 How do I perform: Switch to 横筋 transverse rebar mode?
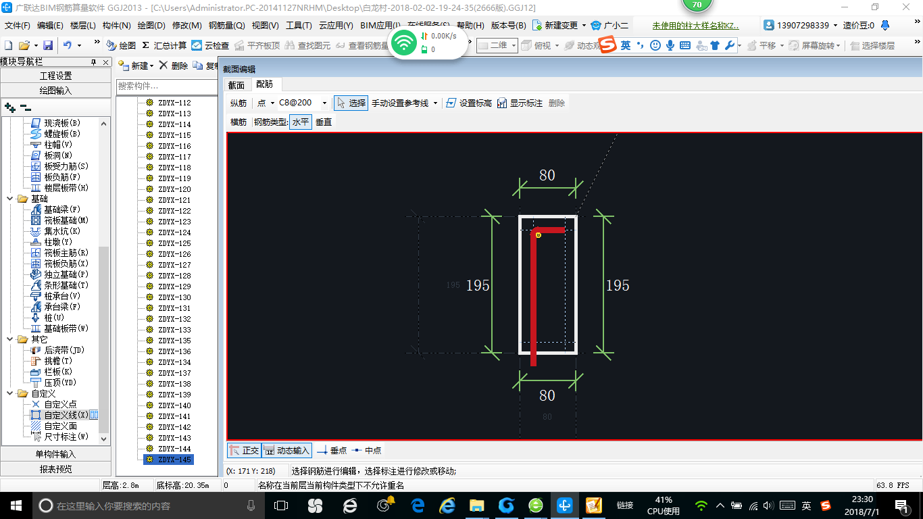[239, 122]
